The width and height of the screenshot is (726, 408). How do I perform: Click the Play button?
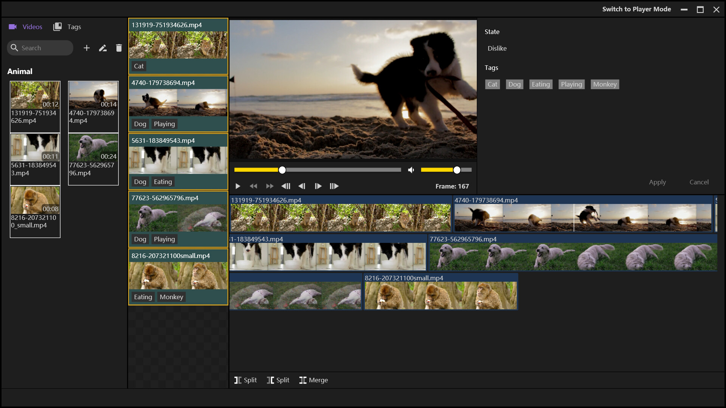click(x=238, y=186)
